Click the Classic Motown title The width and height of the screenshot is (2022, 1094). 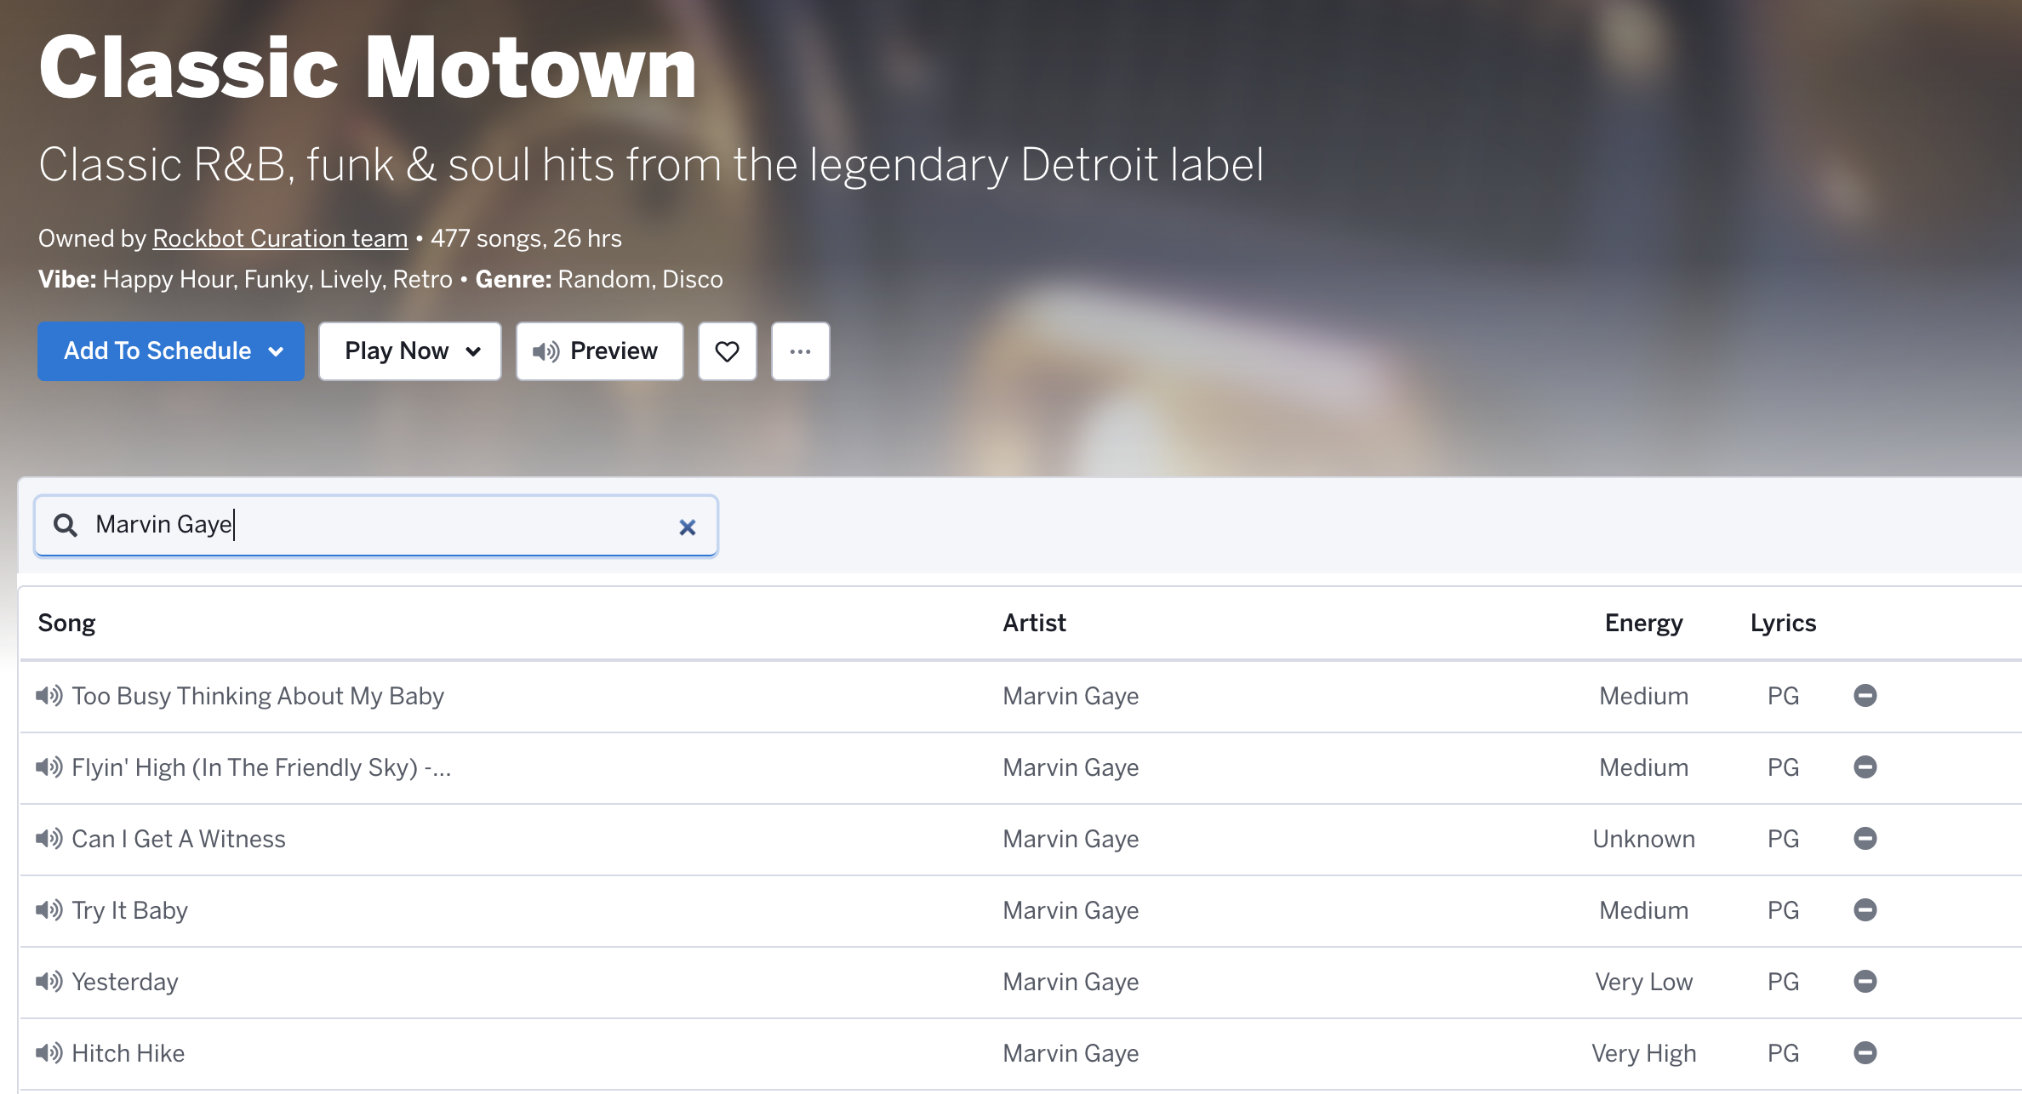368,68
